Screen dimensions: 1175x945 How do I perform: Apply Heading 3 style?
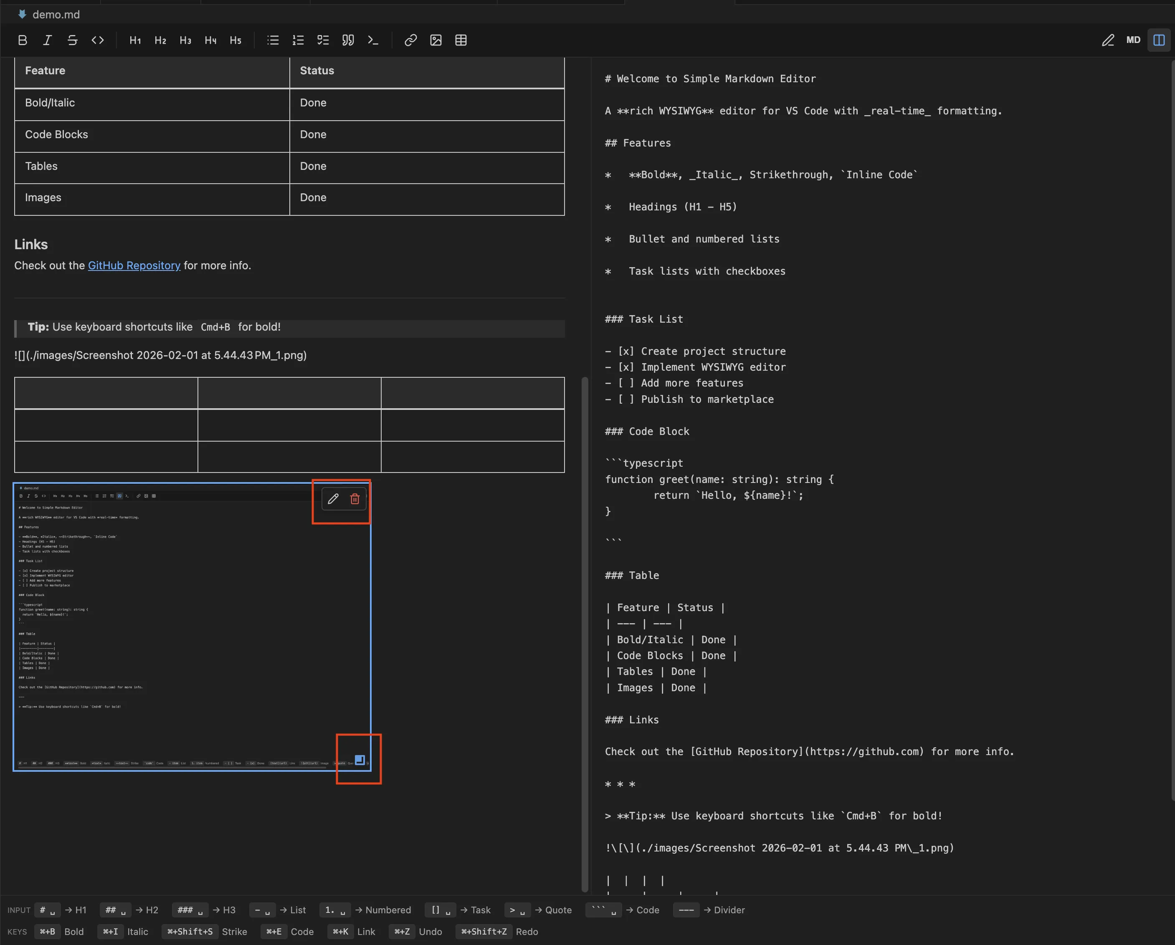point(185,40)
